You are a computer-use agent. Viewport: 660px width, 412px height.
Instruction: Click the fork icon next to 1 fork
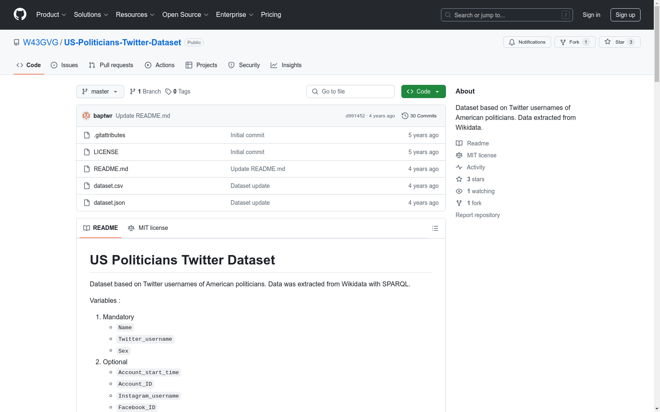coord(459,203)
